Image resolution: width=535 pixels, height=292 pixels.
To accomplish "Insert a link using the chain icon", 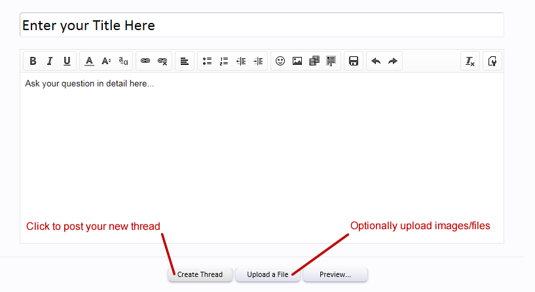I will 145,61.
